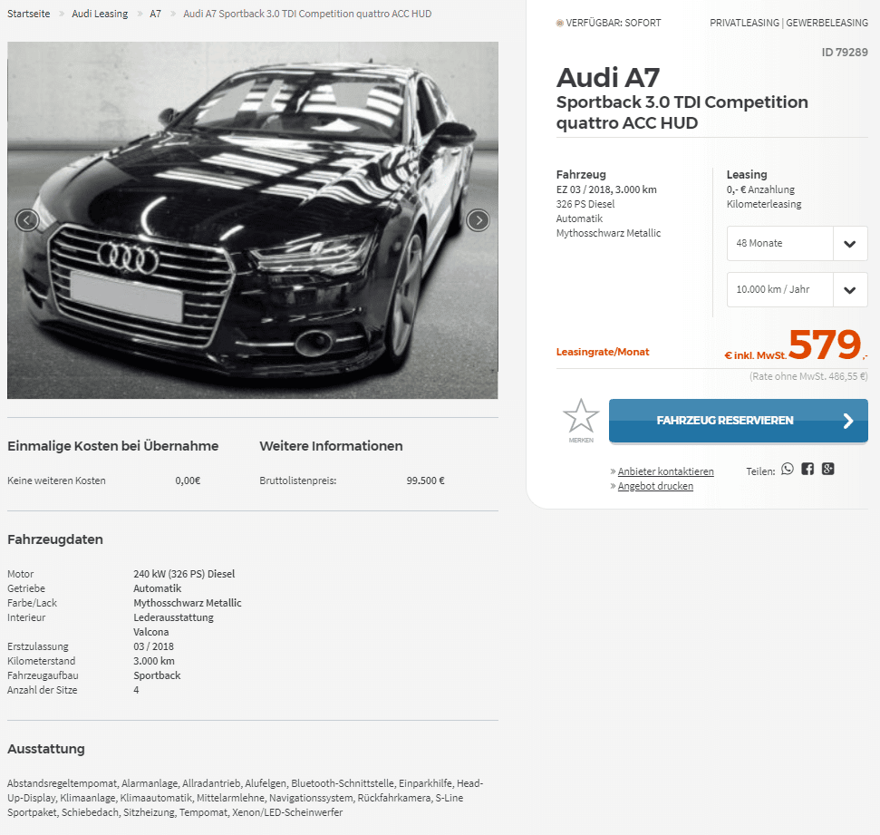Open the 48 Monate duration dropdown
The width and height of the screenshot is (880, 835).
click(x=797, y=243)
